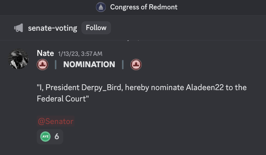Viewport: 266px width, 155px height.
Task: Click the capitol emoji left of NOMINATION
Action: point(43,64)
